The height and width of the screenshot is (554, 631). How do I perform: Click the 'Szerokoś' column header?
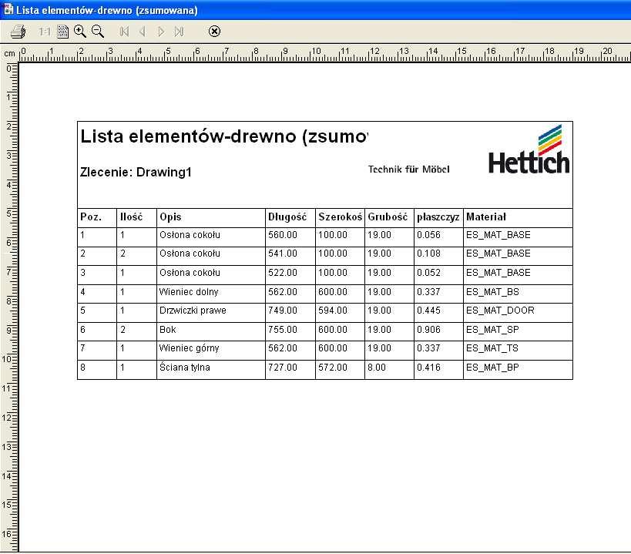point(340,217)
